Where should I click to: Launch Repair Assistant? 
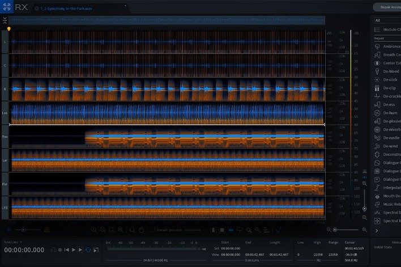point(387,7)
